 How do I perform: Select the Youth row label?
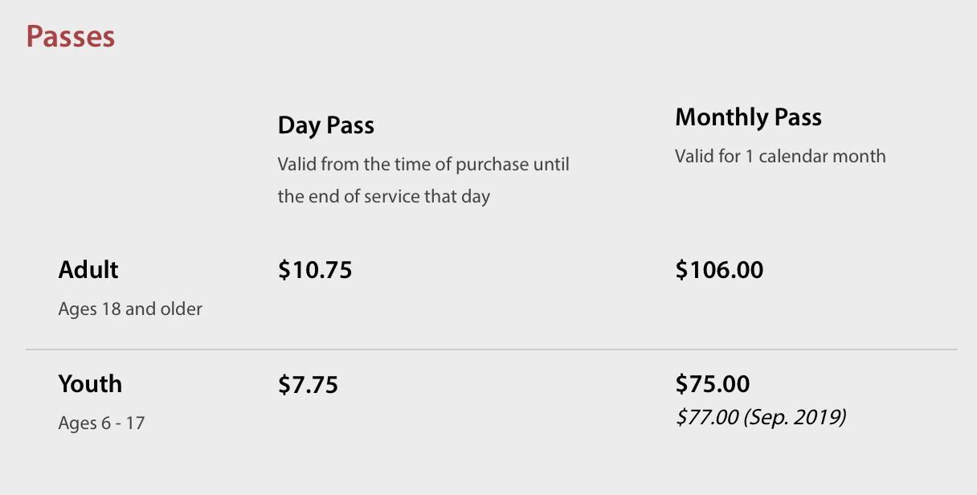point(90,384)
